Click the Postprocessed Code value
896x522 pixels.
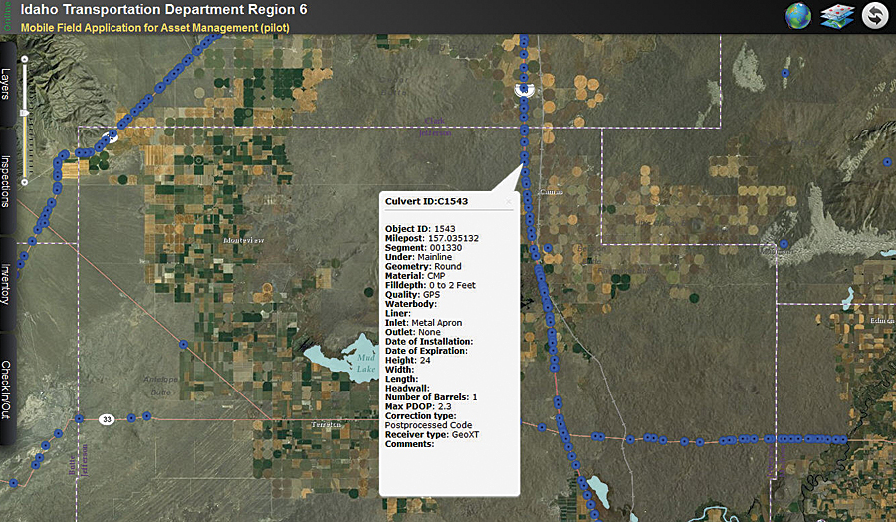428,425
